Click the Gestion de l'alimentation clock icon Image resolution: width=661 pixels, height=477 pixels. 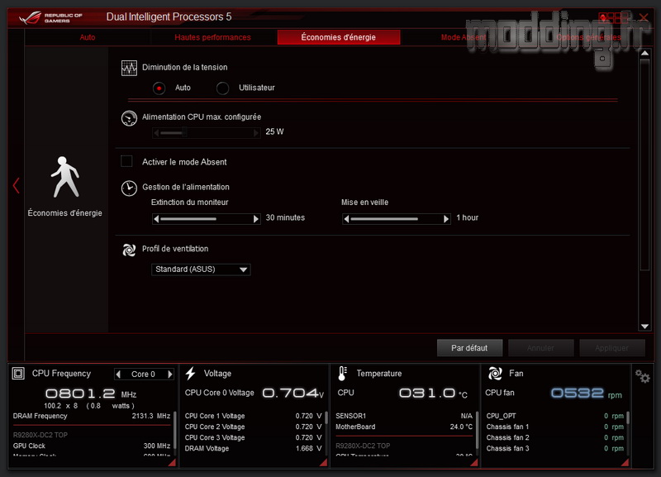pos(129,188)
